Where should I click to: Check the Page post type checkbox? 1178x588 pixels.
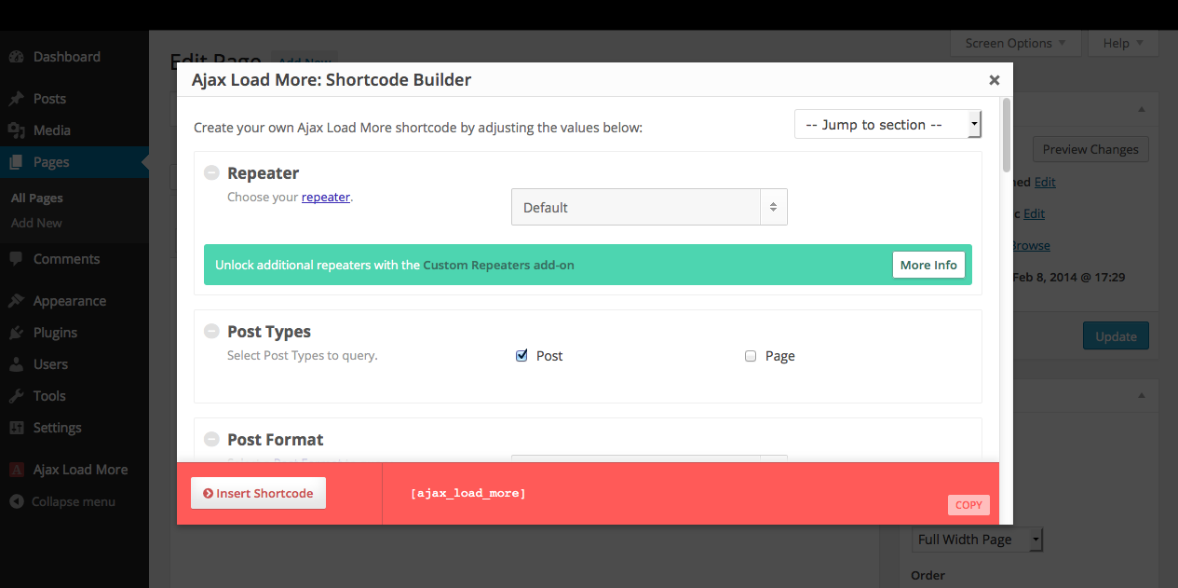[x=751, y=356]
